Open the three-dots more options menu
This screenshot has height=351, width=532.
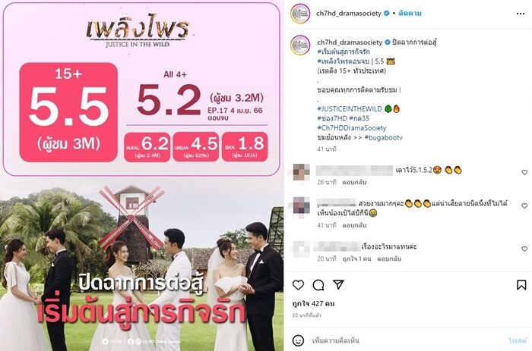(x=521, y=14)
